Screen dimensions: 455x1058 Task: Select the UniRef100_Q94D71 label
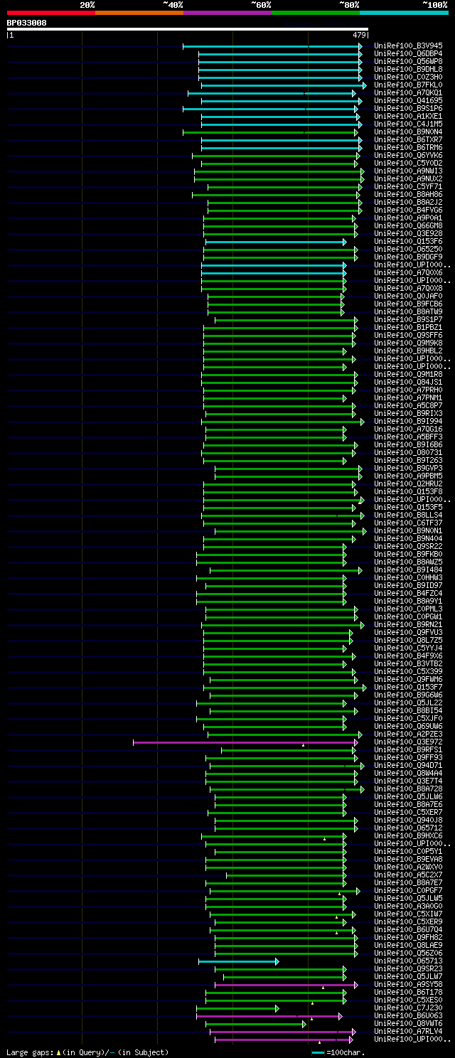408,766
